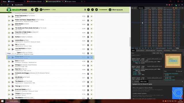
Task: Open DevTools three-dot settings menu
Action: click(180, 8)
